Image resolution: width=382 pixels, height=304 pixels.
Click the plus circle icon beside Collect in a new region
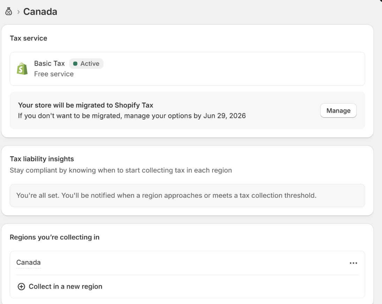point(21,287)
